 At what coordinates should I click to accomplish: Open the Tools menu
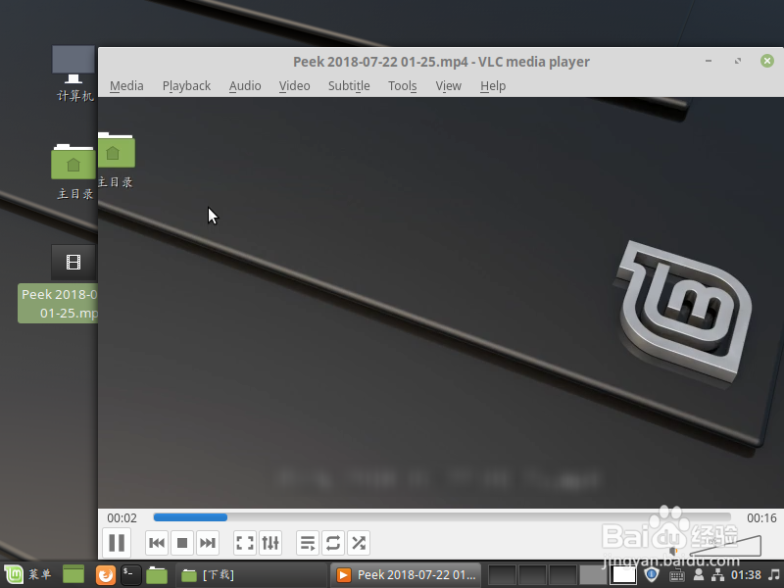403,86
